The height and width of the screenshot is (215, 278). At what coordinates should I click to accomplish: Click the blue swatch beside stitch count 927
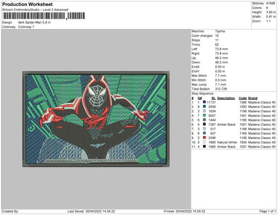click(x=204, y=133)
